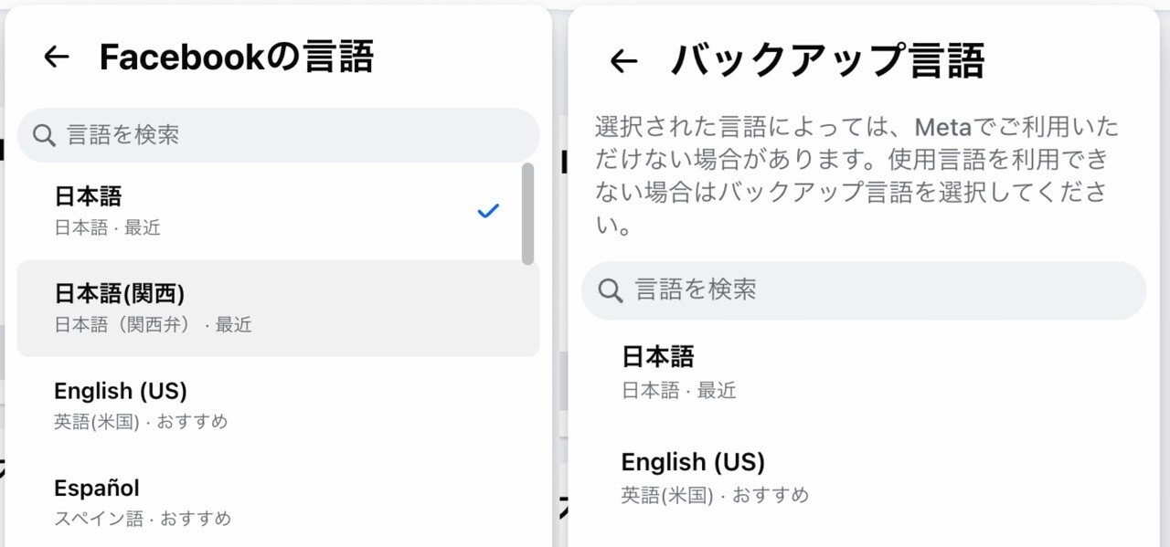Click the Facebookの言語 list scrollbar thumb
The image size is (1170, 547).
click(x=527, y=215)
